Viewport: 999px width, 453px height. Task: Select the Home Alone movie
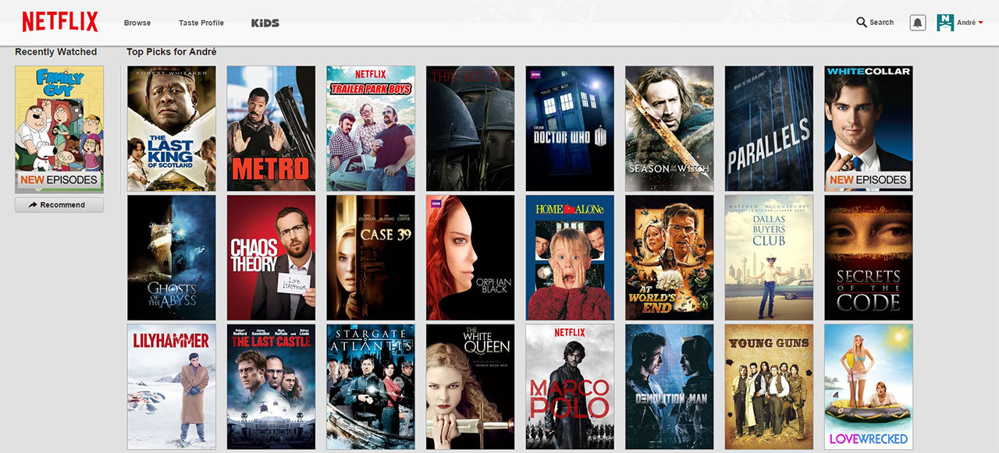(570, 257)
